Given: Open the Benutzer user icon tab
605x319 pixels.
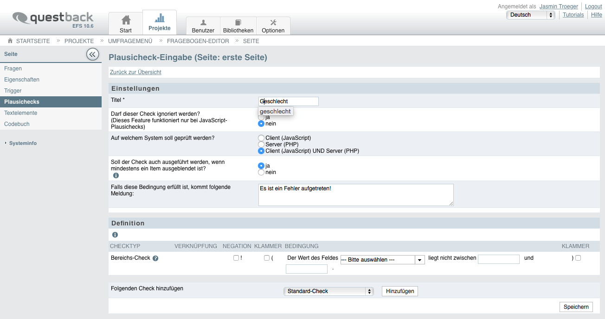Looking at the screenshot, I should click(x=203, y=26).
